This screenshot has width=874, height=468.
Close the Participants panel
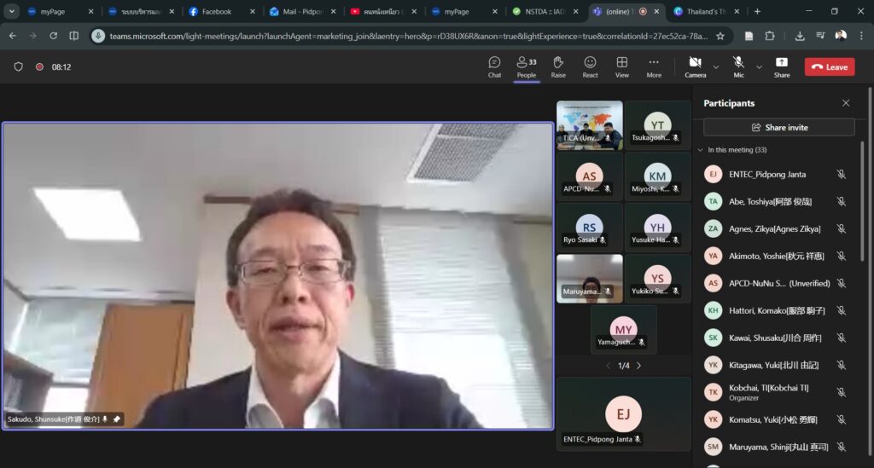click(x=846, y=103)
